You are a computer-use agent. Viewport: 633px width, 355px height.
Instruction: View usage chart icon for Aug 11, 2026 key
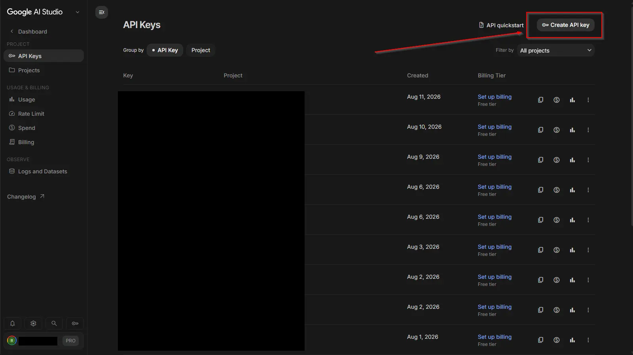pyautogui.click(x=572, y=100)
